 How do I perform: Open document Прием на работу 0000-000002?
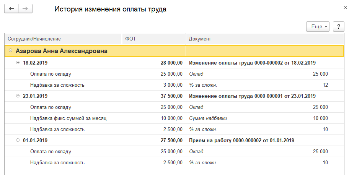point(241,140)
